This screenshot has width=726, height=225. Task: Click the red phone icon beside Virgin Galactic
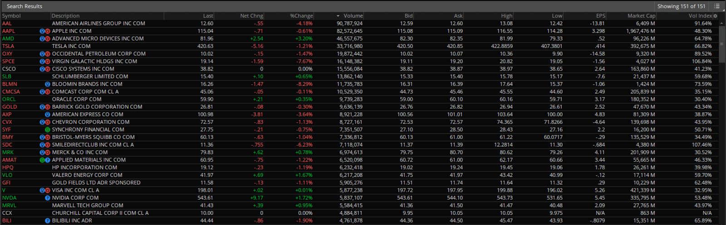(48, 62)
